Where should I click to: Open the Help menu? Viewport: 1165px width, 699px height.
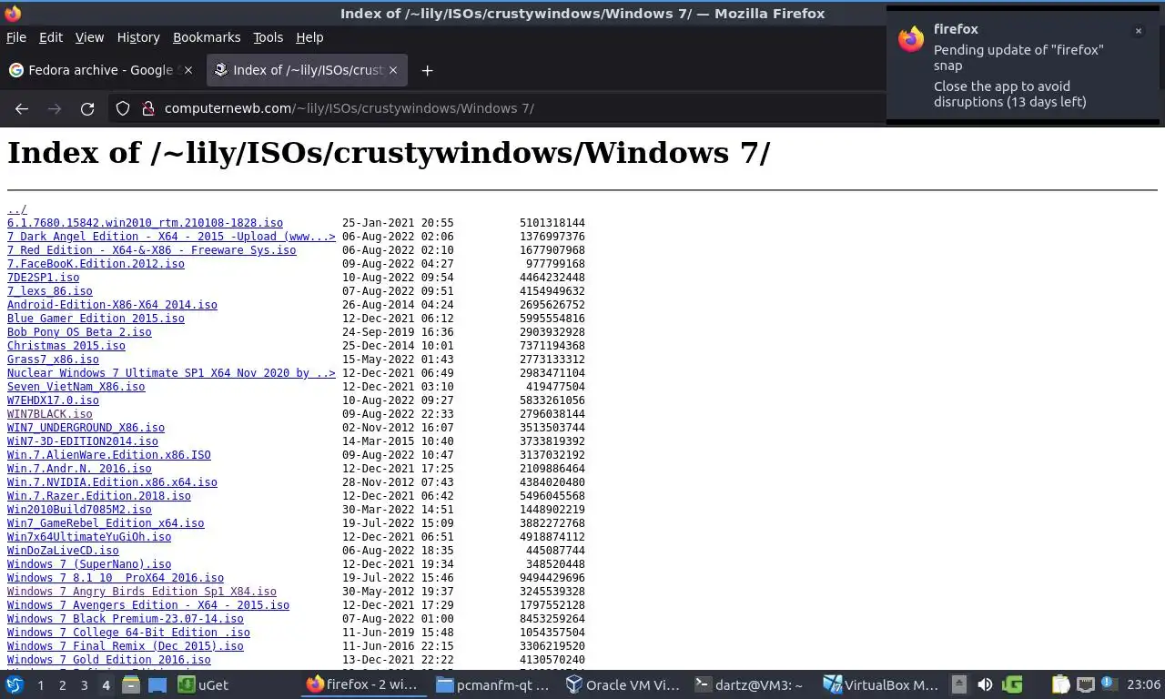(x=309, y=37)
